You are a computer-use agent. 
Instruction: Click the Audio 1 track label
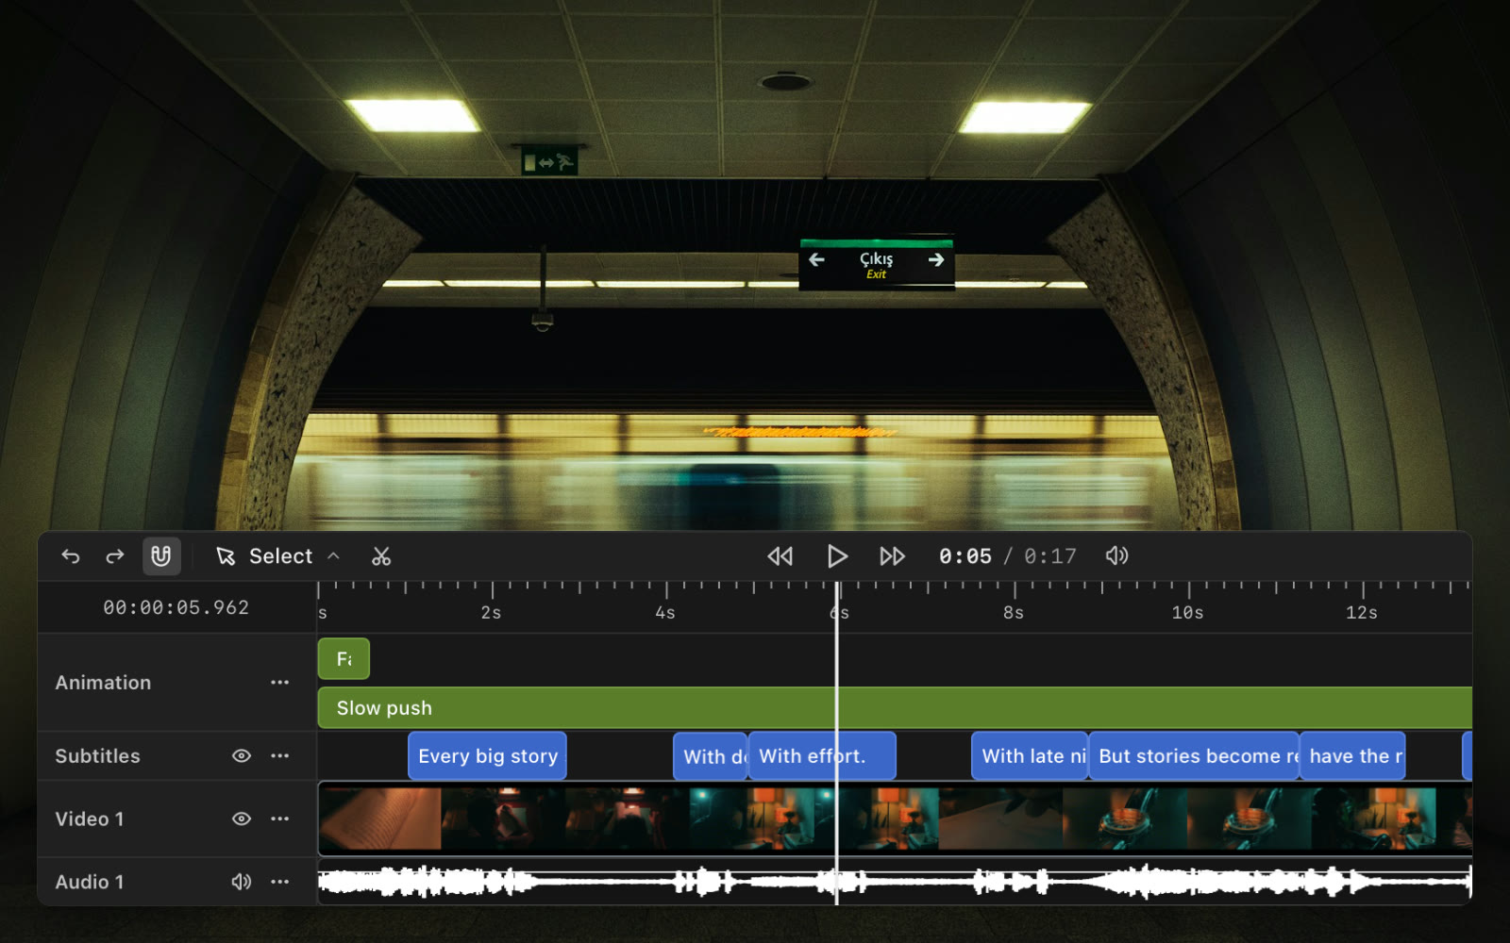(90, 882)
